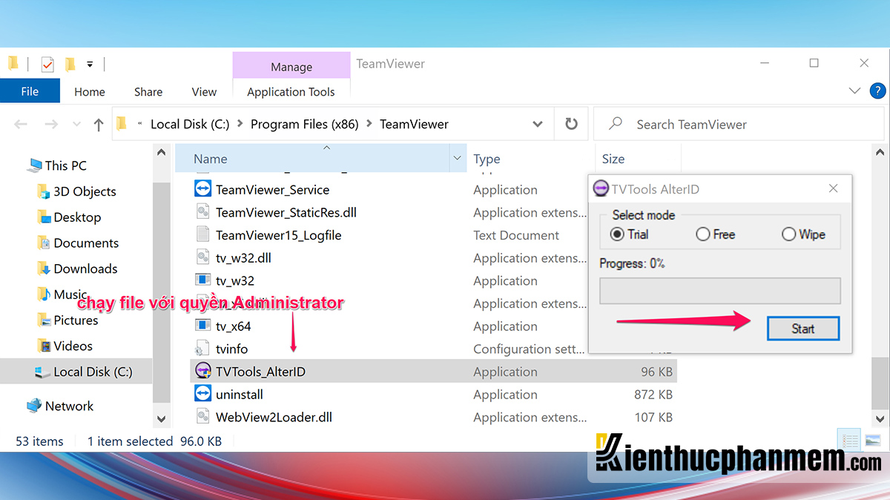Go up one folder level with Up arrow

click(x=98, y=125)
